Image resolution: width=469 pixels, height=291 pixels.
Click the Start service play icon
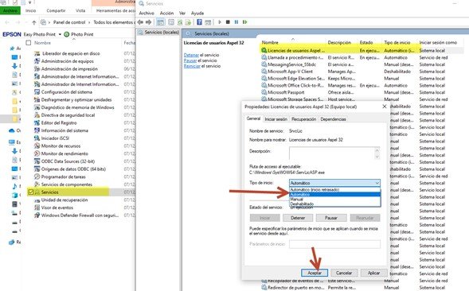[220, 22]
